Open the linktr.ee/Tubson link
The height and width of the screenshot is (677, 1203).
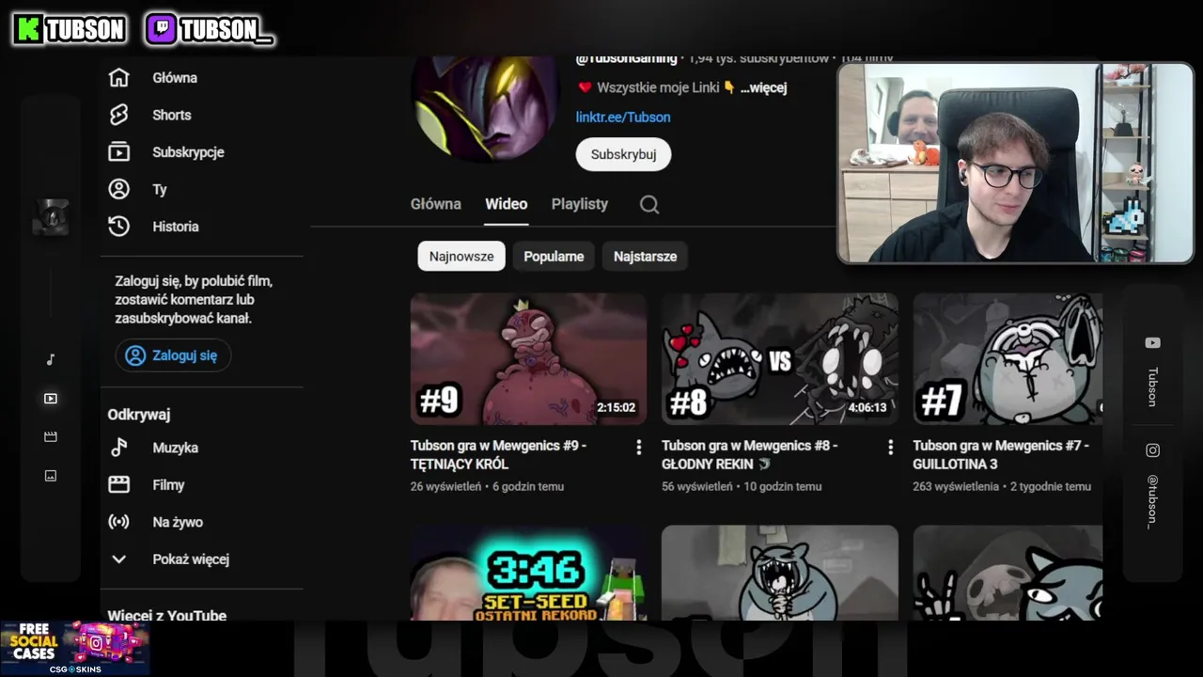tap(623, 118)
